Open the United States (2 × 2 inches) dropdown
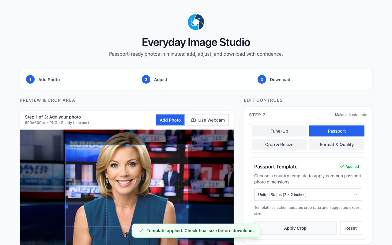 pyautogui.click(x=308, y=194)
